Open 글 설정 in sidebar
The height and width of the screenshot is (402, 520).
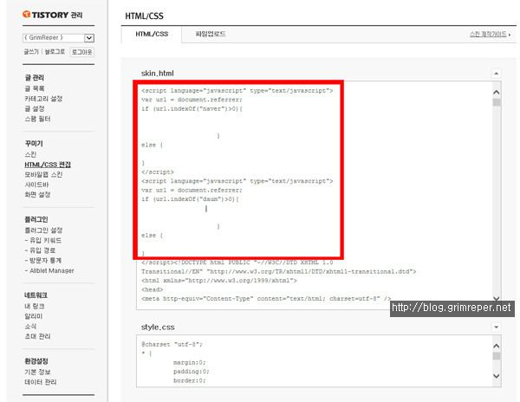[35, 108]
